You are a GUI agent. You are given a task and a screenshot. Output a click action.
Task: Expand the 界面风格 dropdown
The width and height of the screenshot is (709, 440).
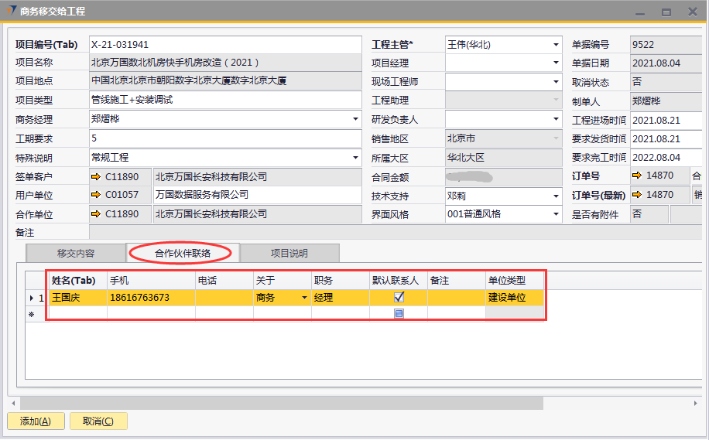[556, 214]
